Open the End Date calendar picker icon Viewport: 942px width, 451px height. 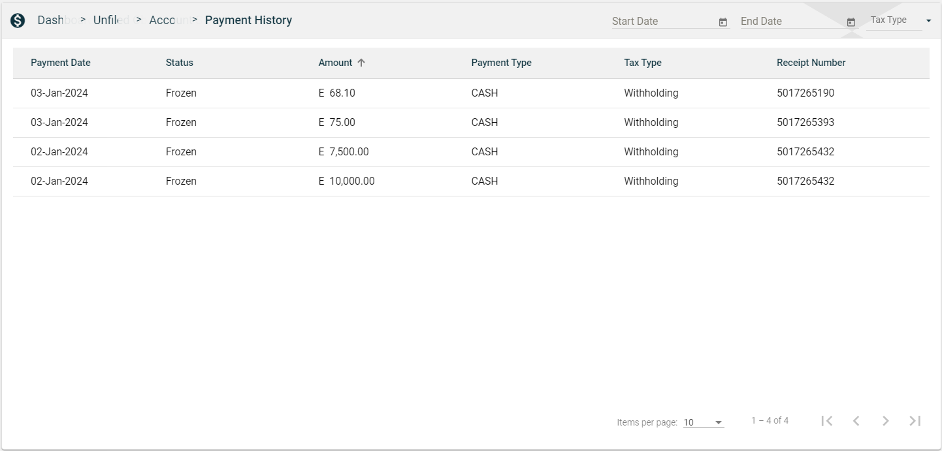pos(851,22)
